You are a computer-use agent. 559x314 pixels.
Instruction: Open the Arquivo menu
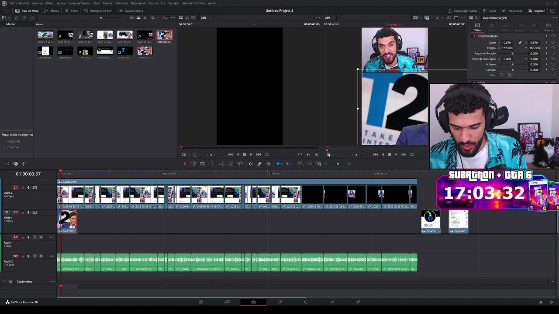[x=38, y=3]
